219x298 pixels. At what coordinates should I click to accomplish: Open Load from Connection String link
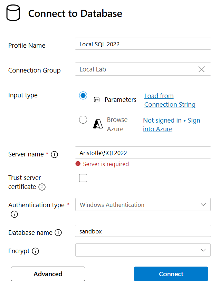coord(170,100)
